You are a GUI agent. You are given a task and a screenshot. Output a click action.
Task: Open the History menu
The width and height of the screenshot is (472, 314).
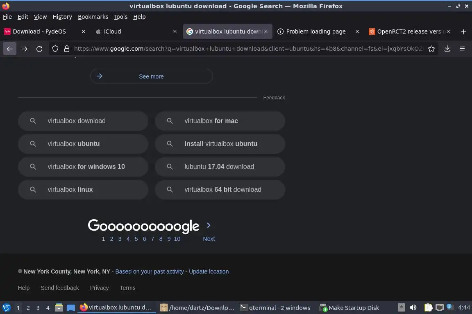[x=62, y=17]
